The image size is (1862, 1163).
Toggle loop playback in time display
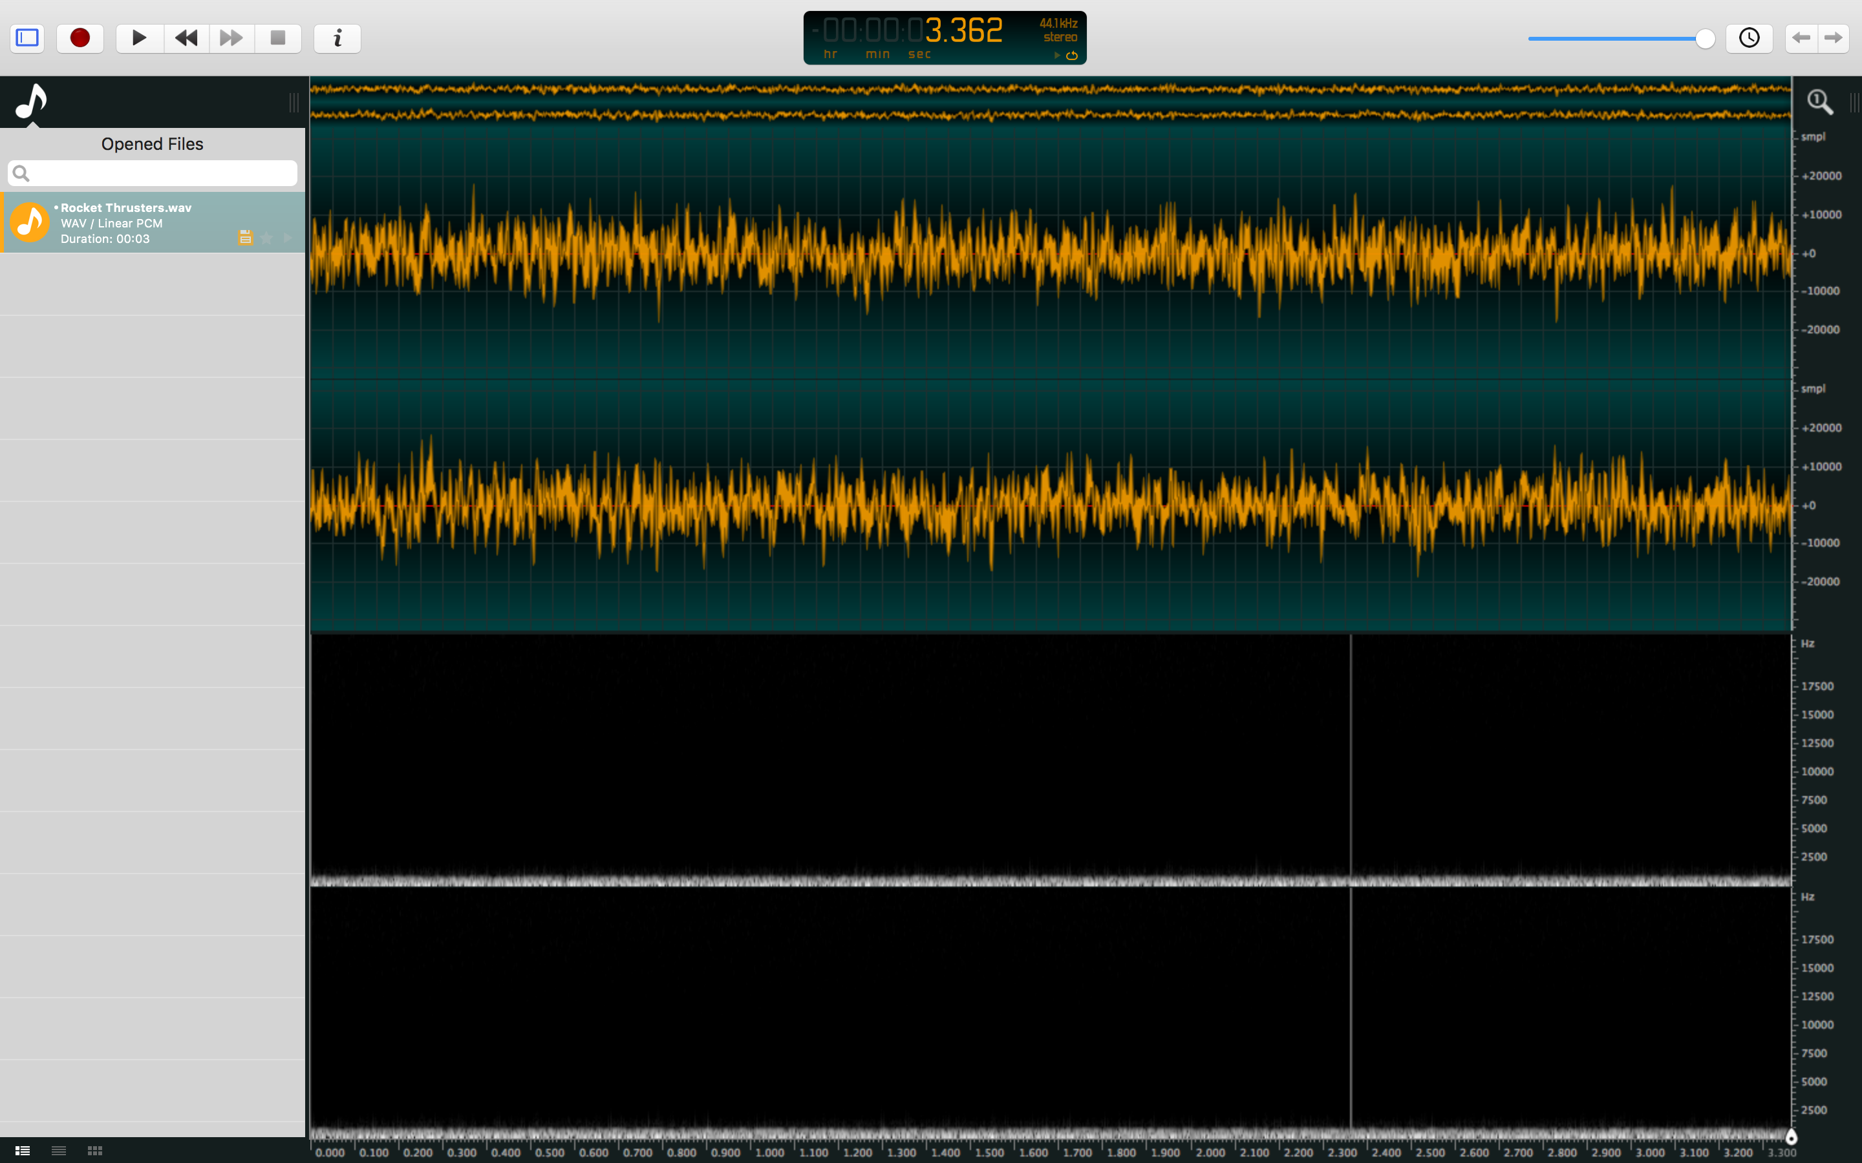pos(1072,56)
